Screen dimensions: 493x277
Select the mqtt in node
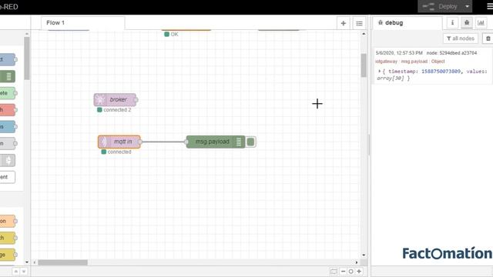click(119, 142)
